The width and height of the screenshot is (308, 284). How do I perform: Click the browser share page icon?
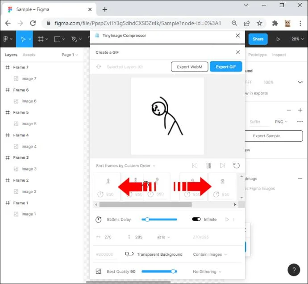(247, 23)
